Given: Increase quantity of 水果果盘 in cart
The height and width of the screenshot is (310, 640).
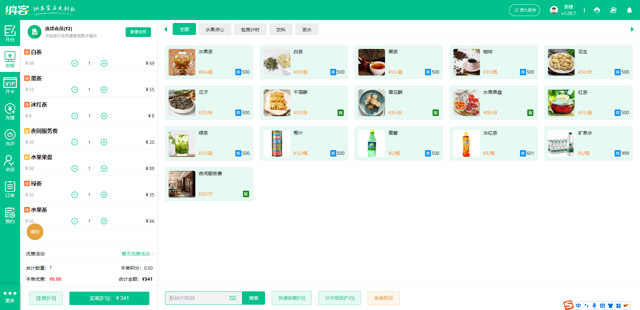Looking at the screenshot, I should click(104, 168).
